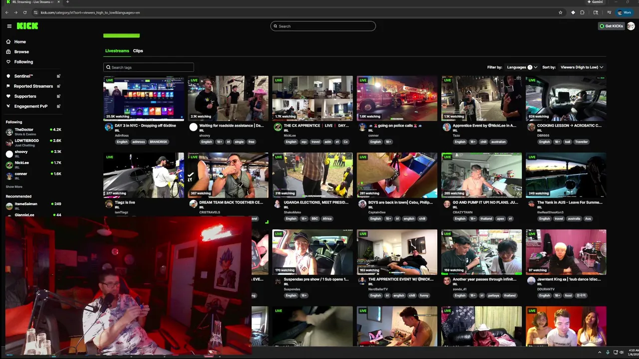Click the Supporters heart icon
The image size is (639, 359).
[x=8, y=96]
